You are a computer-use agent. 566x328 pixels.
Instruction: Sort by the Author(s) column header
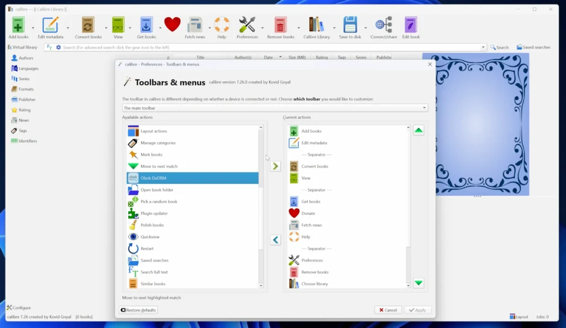pos(243,57)
